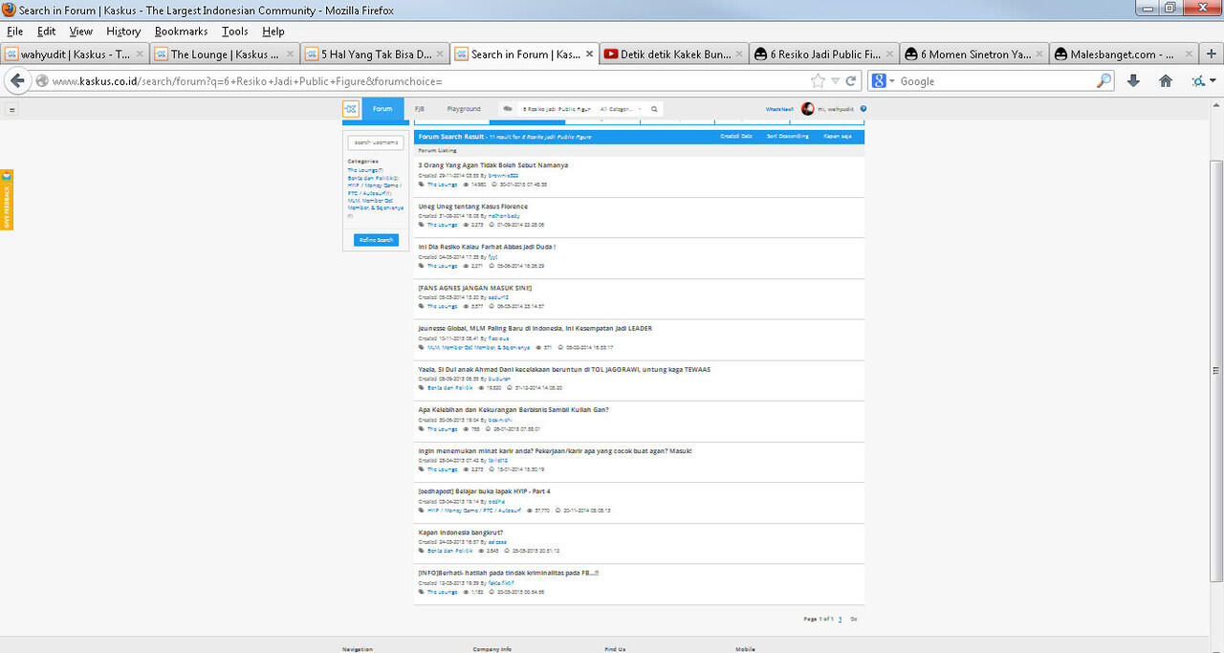Open the Give Feedback side tab

tap(7, 198)
